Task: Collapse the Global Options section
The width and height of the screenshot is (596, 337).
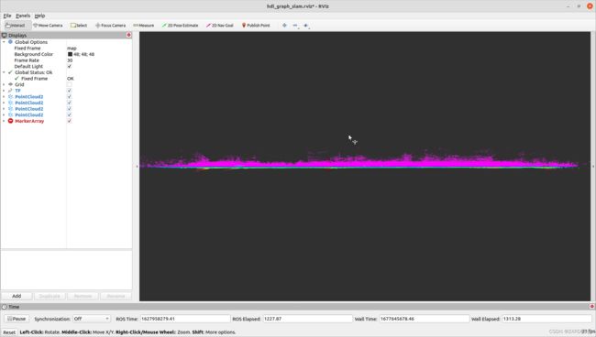Action: (x=4, y=42)
